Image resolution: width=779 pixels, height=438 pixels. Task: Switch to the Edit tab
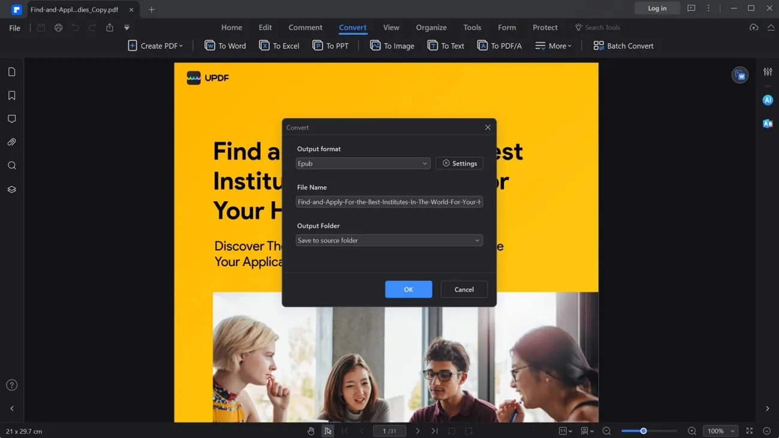pyautogui.click(x=265, y=28)
